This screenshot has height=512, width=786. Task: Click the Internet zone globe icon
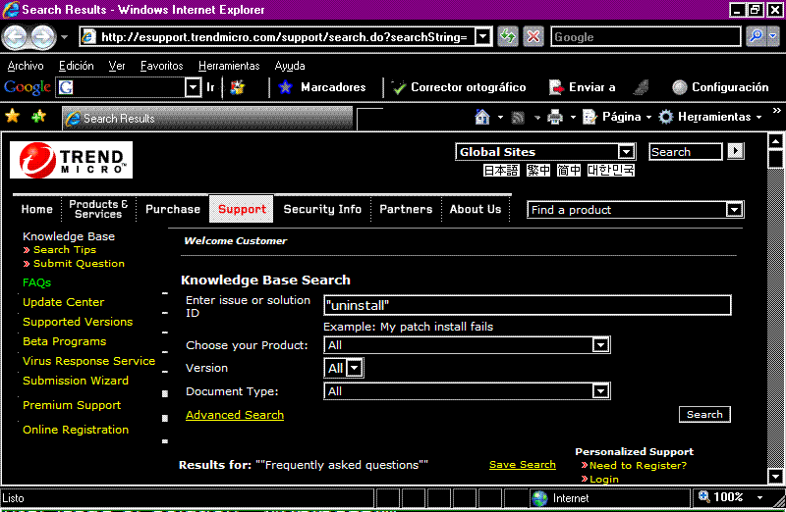tap(539, 498)
